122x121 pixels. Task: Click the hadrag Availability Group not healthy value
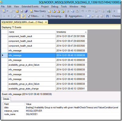click(72, 107)
